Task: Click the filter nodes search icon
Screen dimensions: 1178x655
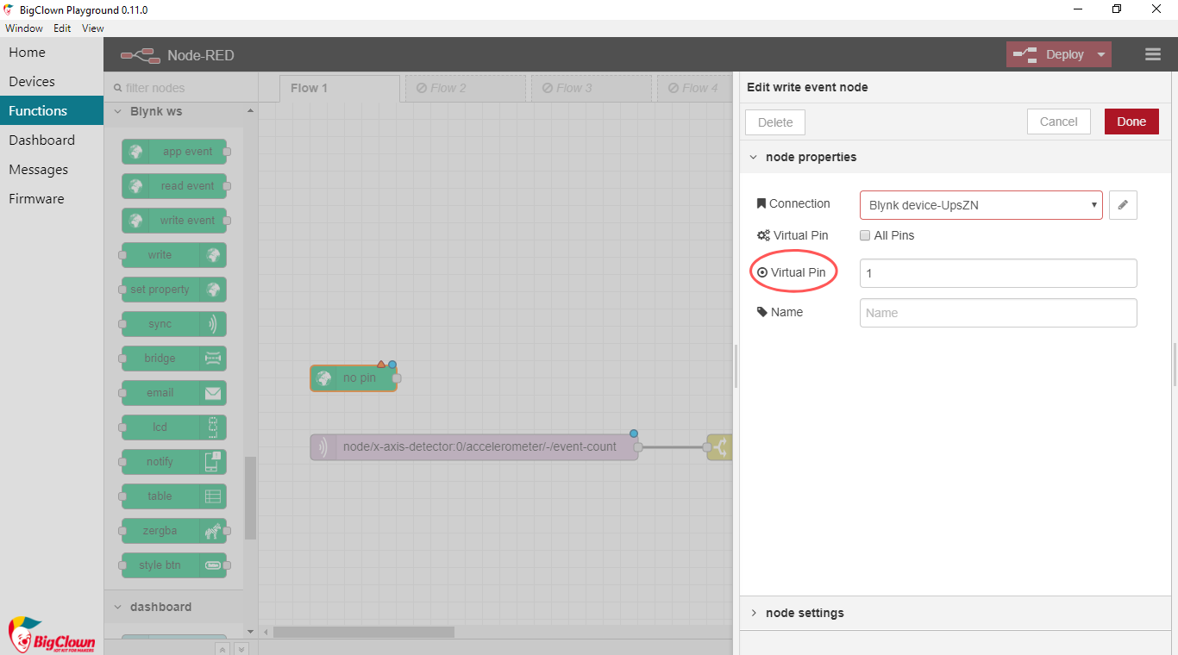Action: pos(118,88)
